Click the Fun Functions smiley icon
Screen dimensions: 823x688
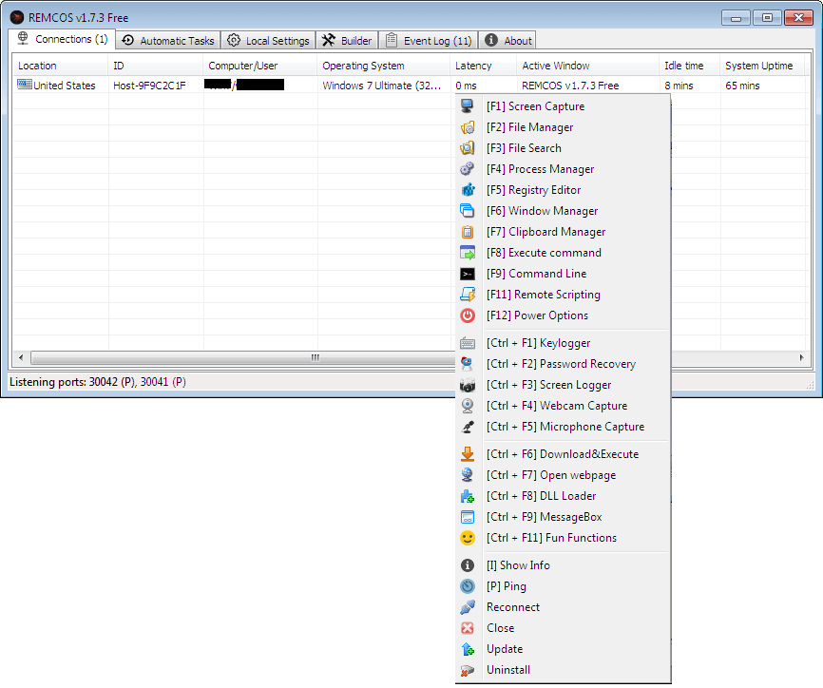click(x=468, y=538)
